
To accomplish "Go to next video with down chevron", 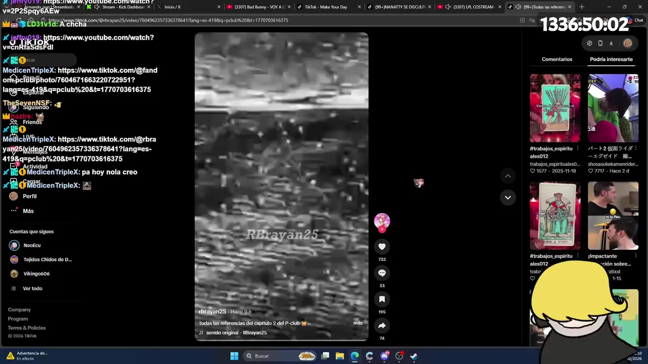I will pyautogui.click(x=508, y=197).
